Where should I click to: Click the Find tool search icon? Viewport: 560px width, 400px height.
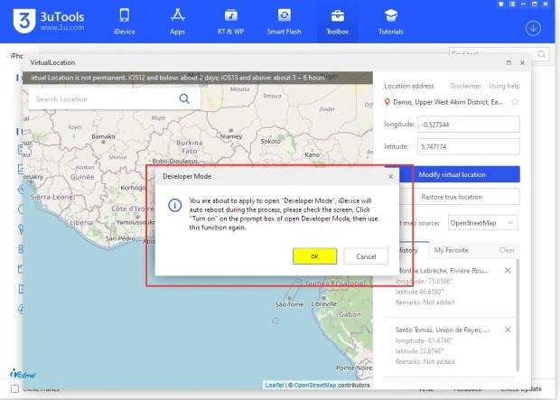point(541,54)
